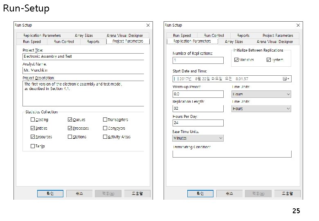
Task: Click the Number of Replications field
Action: tap(198, 60)
